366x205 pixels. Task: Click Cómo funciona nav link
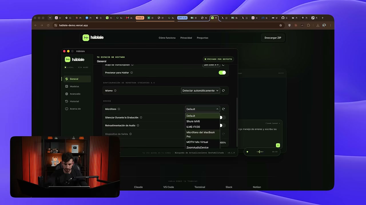(167, 38)
